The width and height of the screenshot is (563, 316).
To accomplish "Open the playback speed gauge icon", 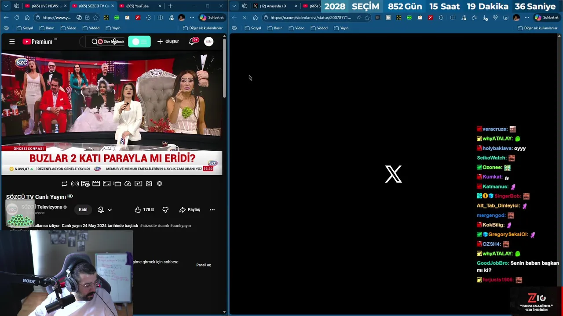I will click(x=128, y=183).
